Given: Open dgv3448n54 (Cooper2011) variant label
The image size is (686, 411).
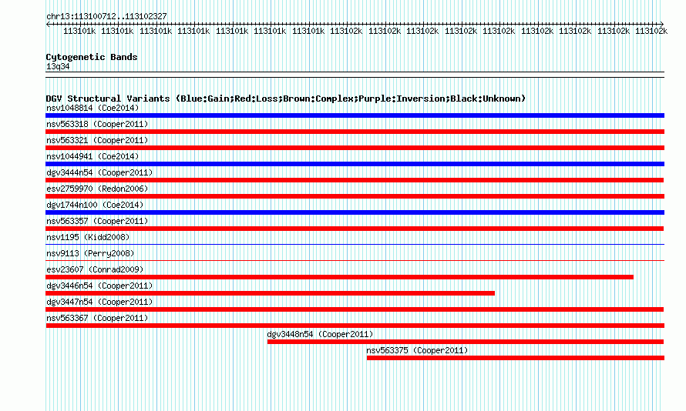Looking at the screenshot, I should tap(320, 334).
